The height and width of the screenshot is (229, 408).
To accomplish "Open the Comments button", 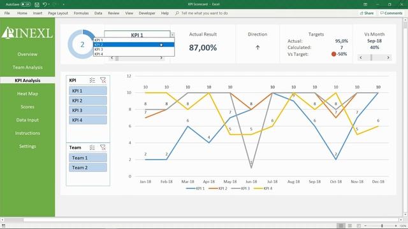I will tap(391, 13).
